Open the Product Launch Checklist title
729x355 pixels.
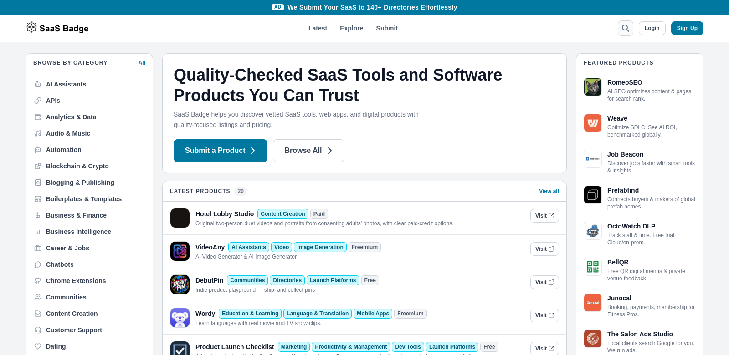click(x=235, y=347)
